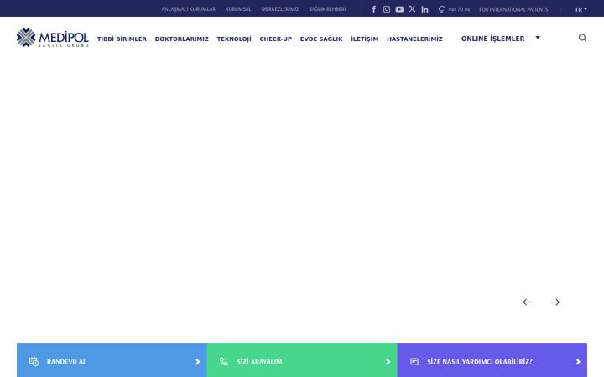Go to next slide with right arrow

click(555, 302)
